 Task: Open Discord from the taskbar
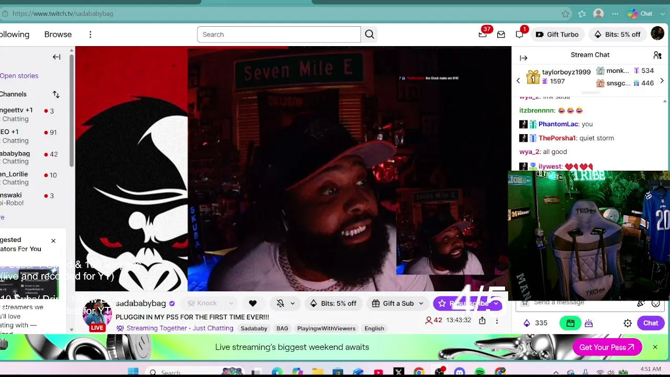[x=460, y=372]
